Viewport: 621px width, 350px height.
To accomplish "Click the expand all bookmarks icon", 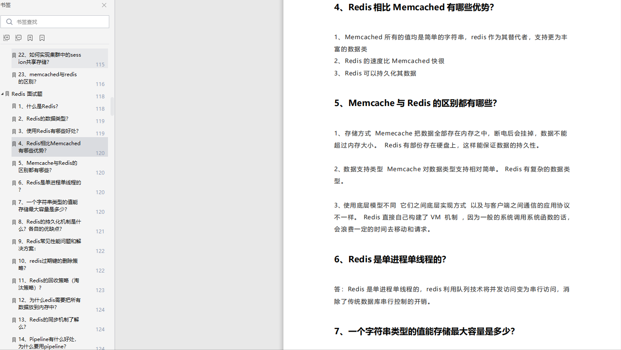I will 6,38.
